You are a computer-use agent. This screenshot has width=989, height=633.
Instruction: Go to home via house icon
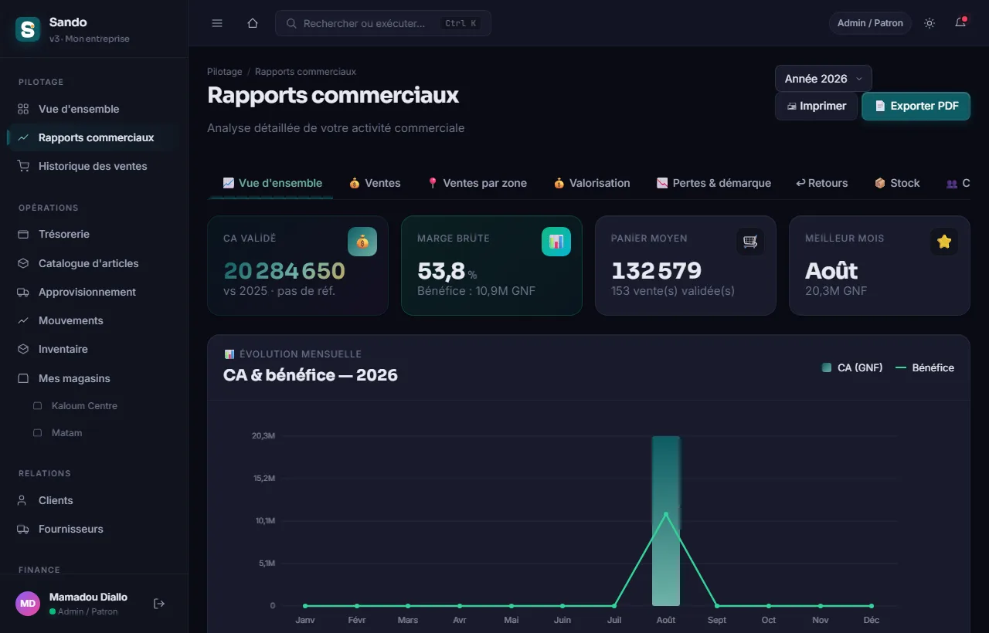tap(253, 23)
